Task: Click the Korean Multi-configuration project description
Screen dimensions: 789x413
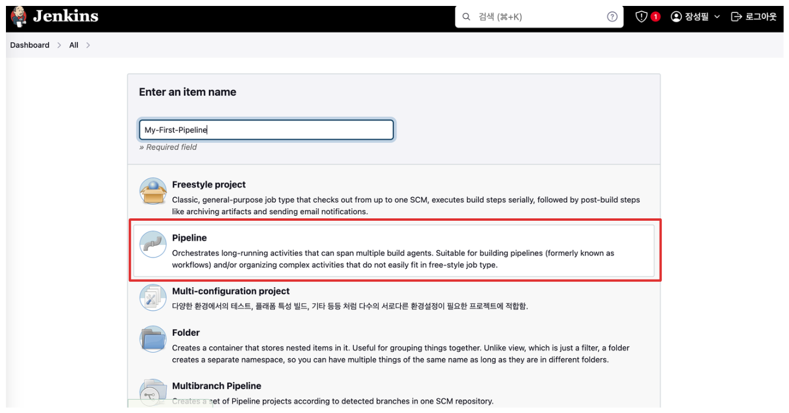Action: [x=350, y=306]
